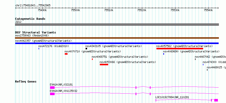Open the nsv4468025 variant label
This screenshot has width=226, height=103.
[216, 67]
